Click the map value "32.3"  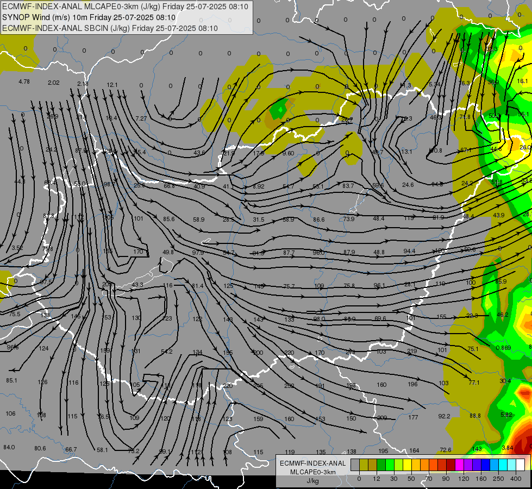[x=491, y=49]
